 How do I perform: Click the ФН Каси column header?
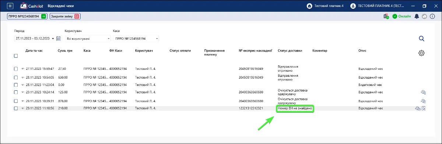click(x=116, y=50)
